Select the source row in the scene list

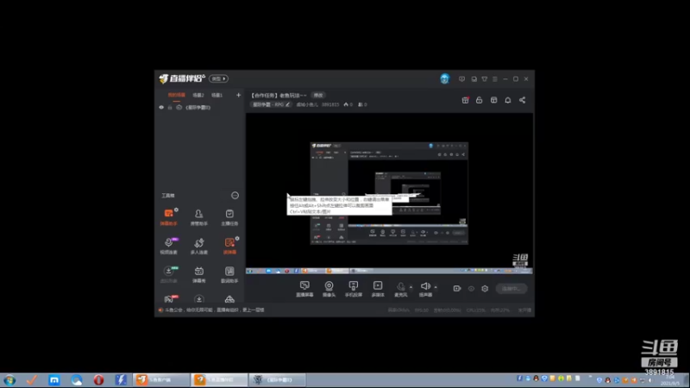tap(200, 107)
